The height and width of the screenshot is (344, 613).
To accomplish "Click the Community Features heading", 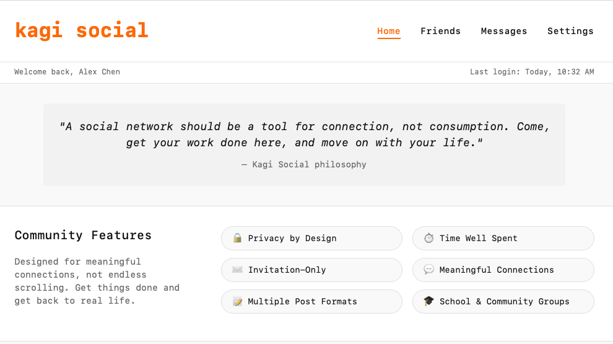I will (x=83, y=236).
